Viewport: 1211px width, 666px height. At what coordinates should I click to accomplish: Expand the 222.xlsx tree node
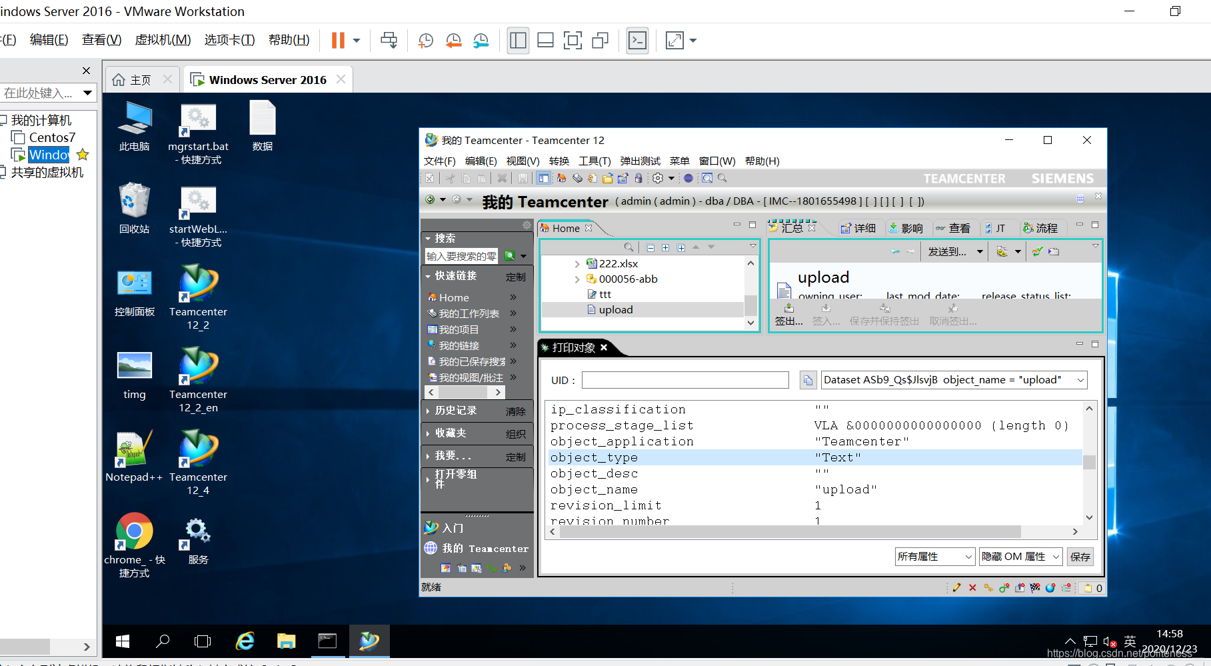point(577,264)
